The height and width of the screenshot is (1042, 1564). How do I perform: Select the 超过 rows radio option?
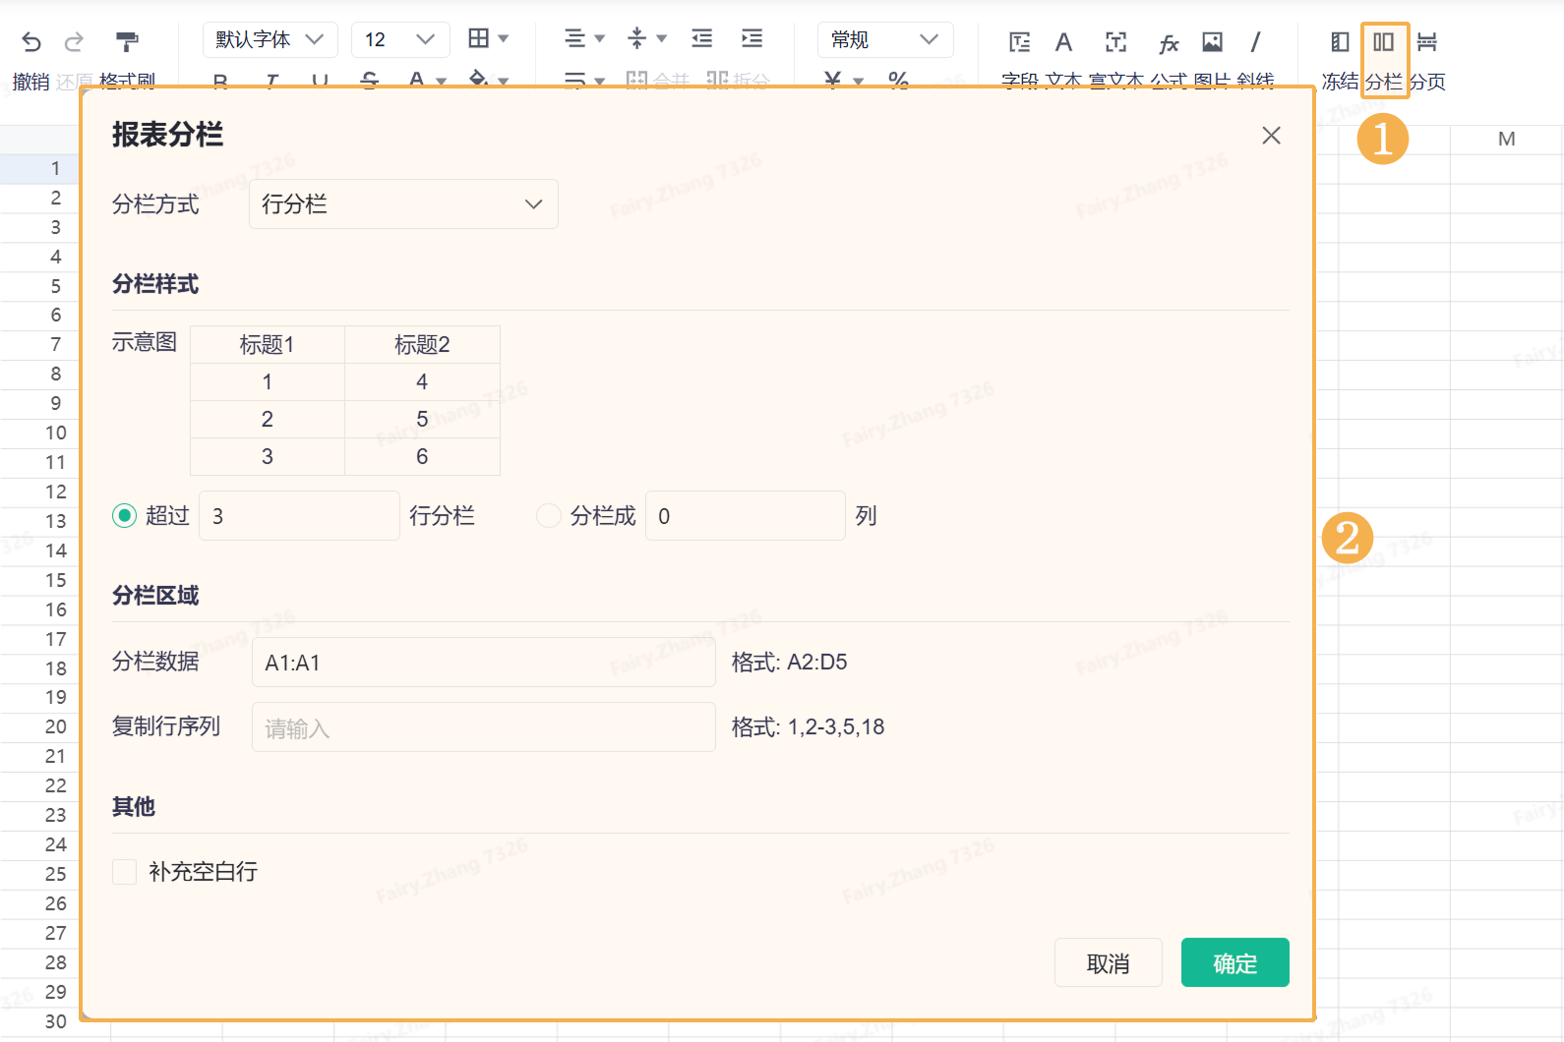coord(124,516)
